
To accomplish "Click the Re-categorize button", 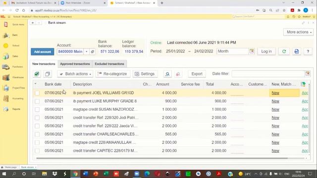I will click(113, 74).
